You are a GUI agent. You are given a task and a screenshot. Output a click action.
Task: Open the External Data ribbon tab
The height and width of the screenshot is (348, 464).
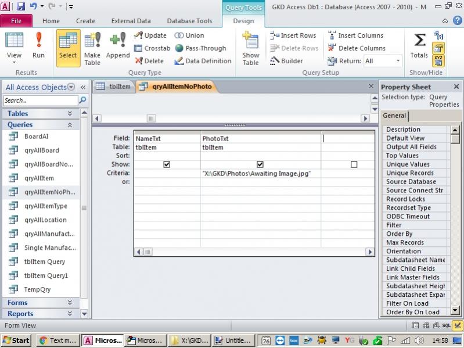131,21
